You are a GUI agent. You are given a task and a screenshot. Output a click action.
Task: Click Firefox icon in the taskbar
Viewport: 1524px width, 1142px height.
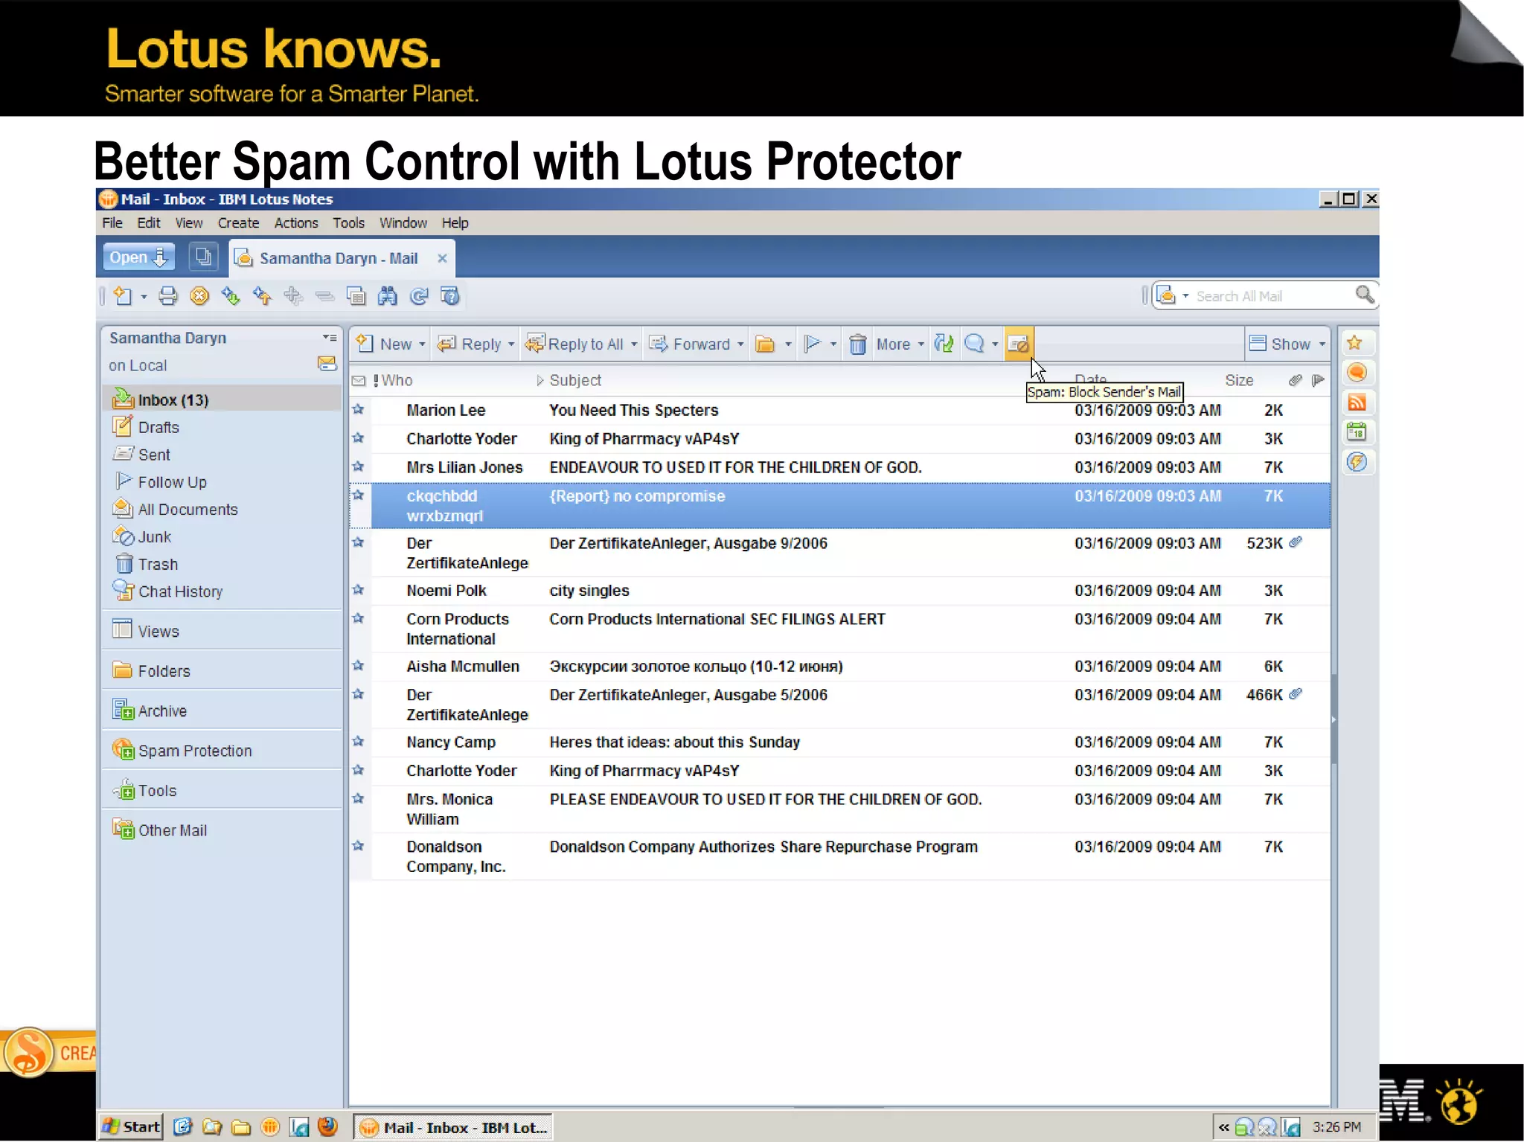click(327, 1126)
